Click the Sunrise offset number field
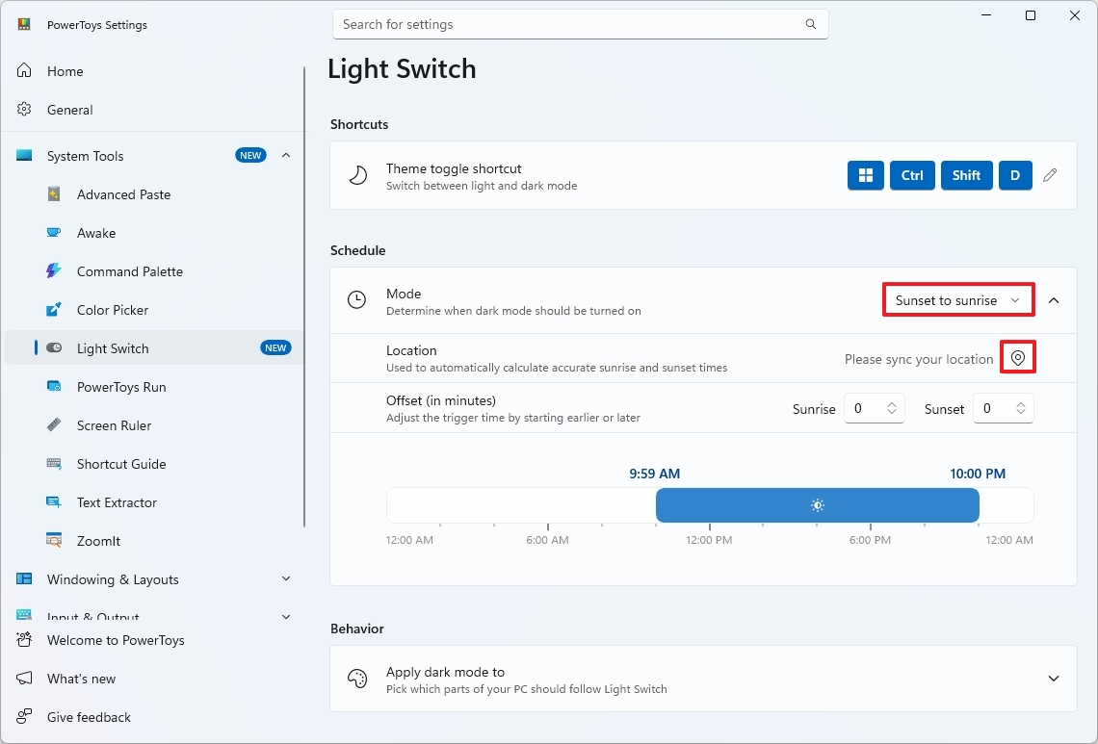This screenshot has width=1098, height=744. [863, 409]
